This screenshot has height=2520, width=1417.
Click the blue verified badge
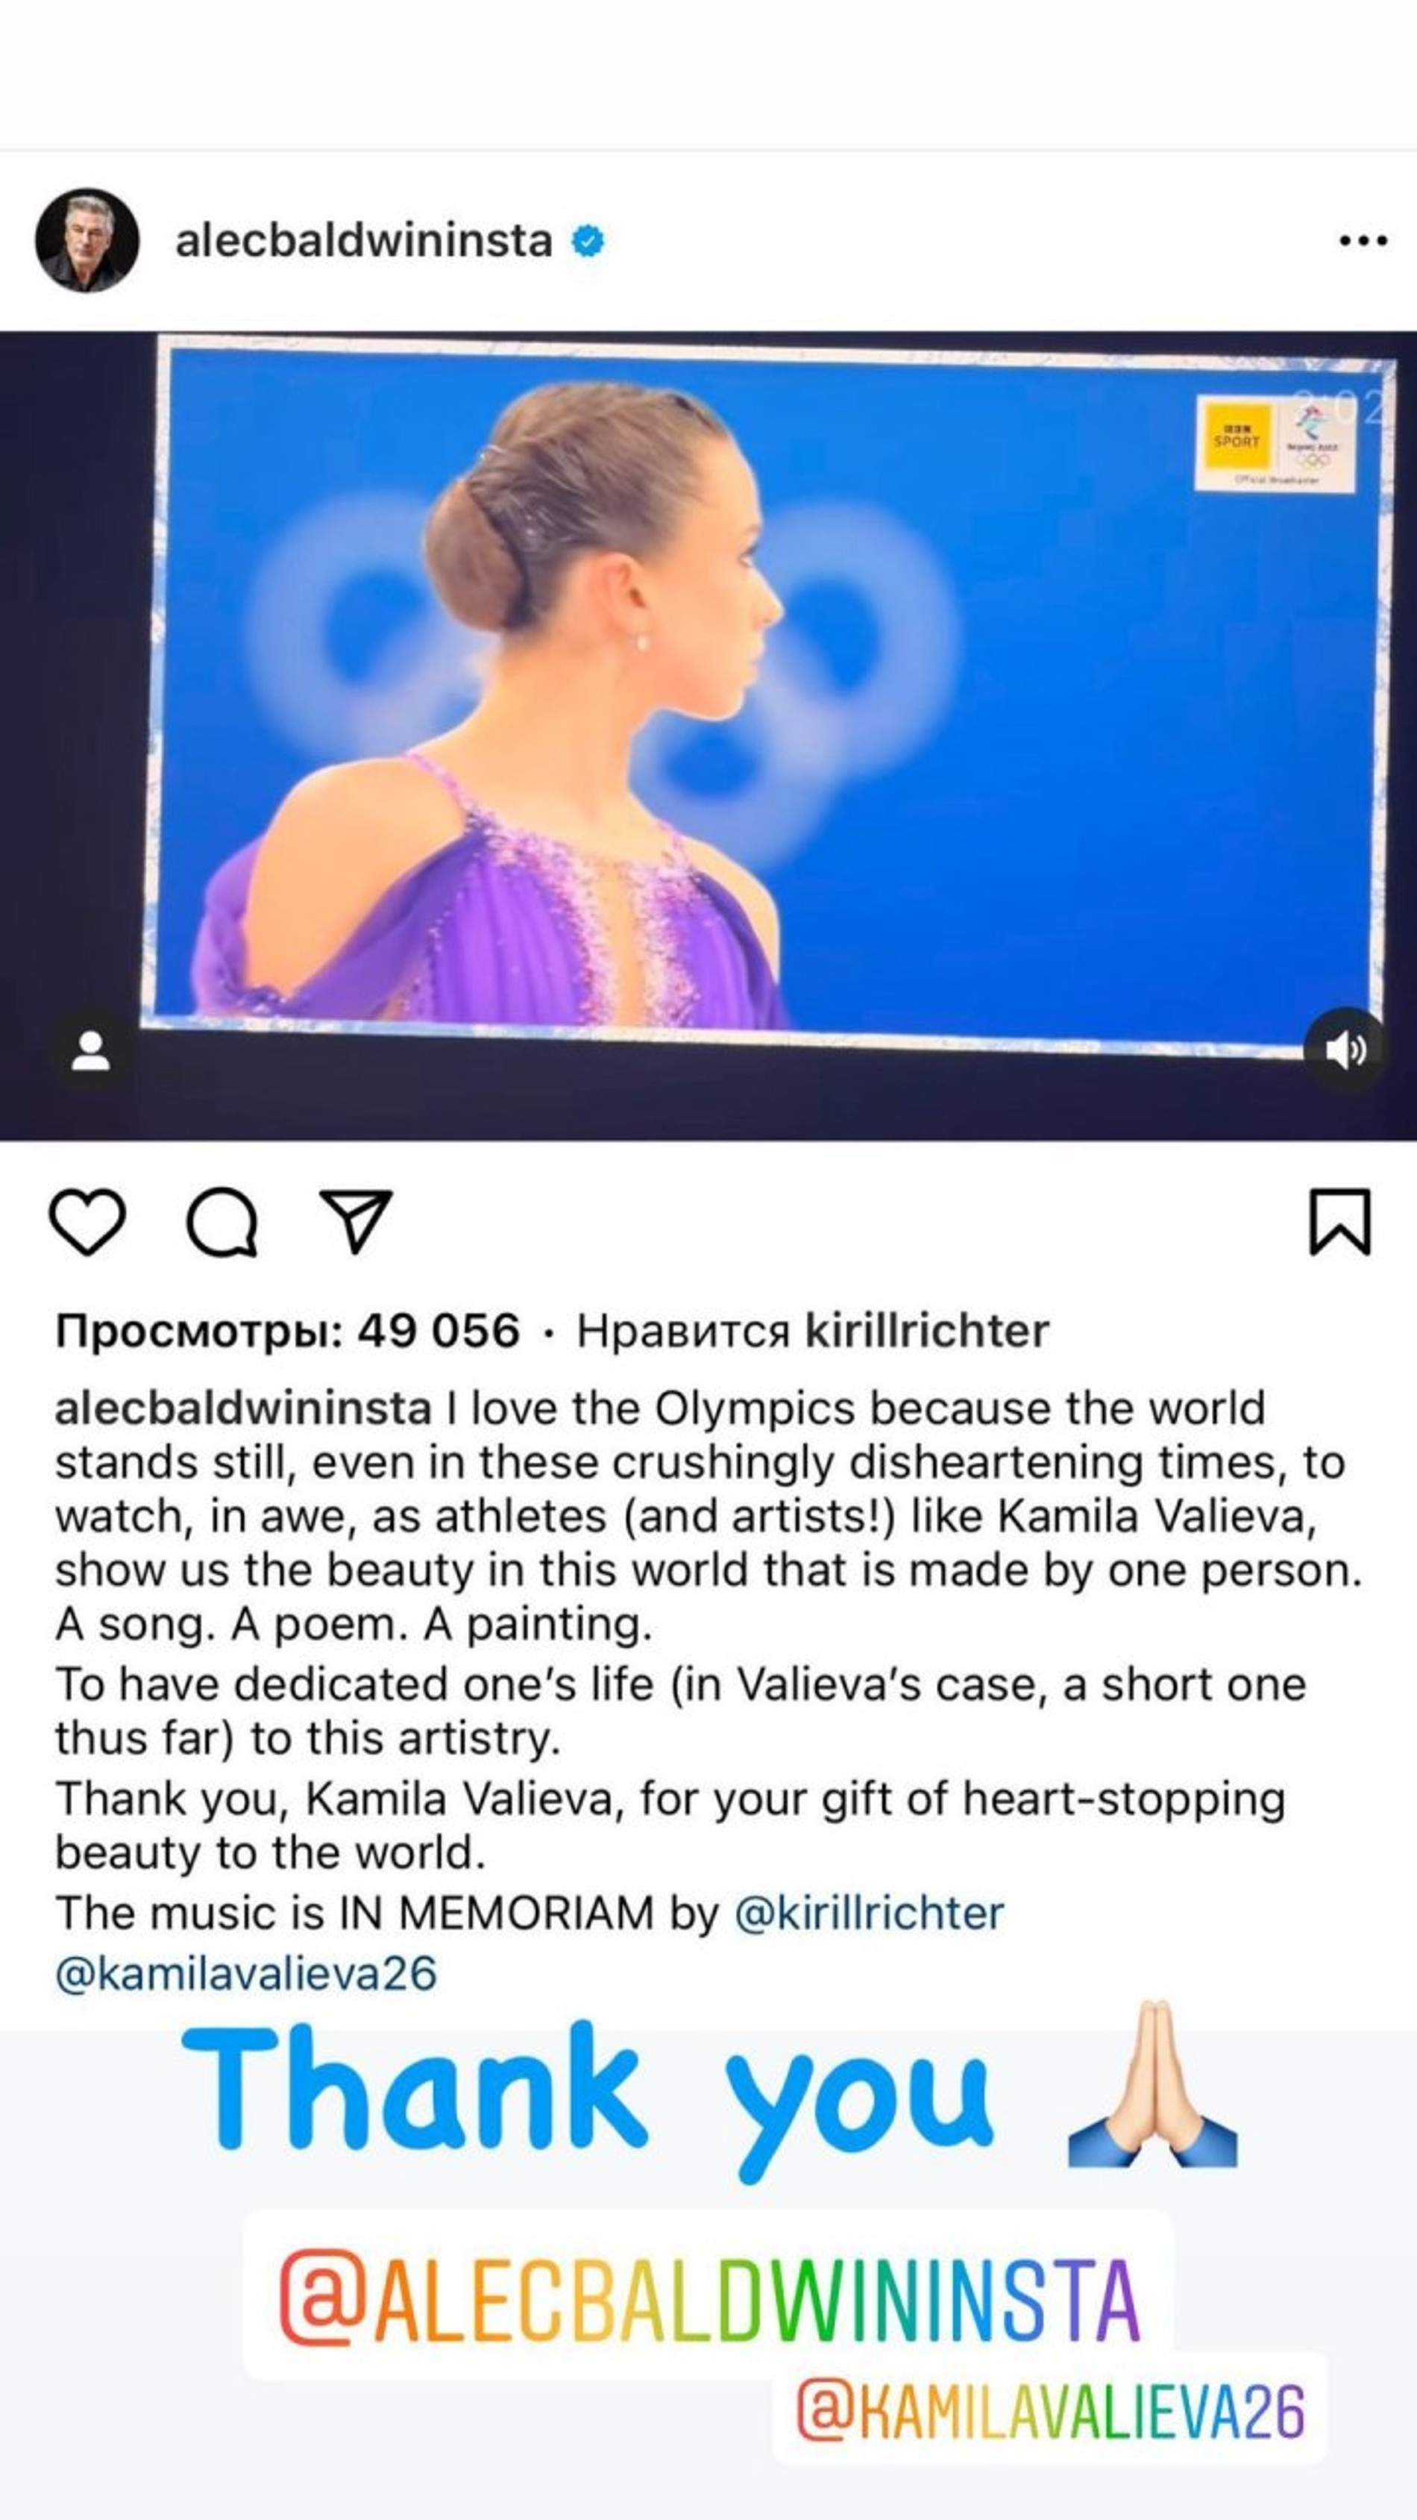coord(587,241)
